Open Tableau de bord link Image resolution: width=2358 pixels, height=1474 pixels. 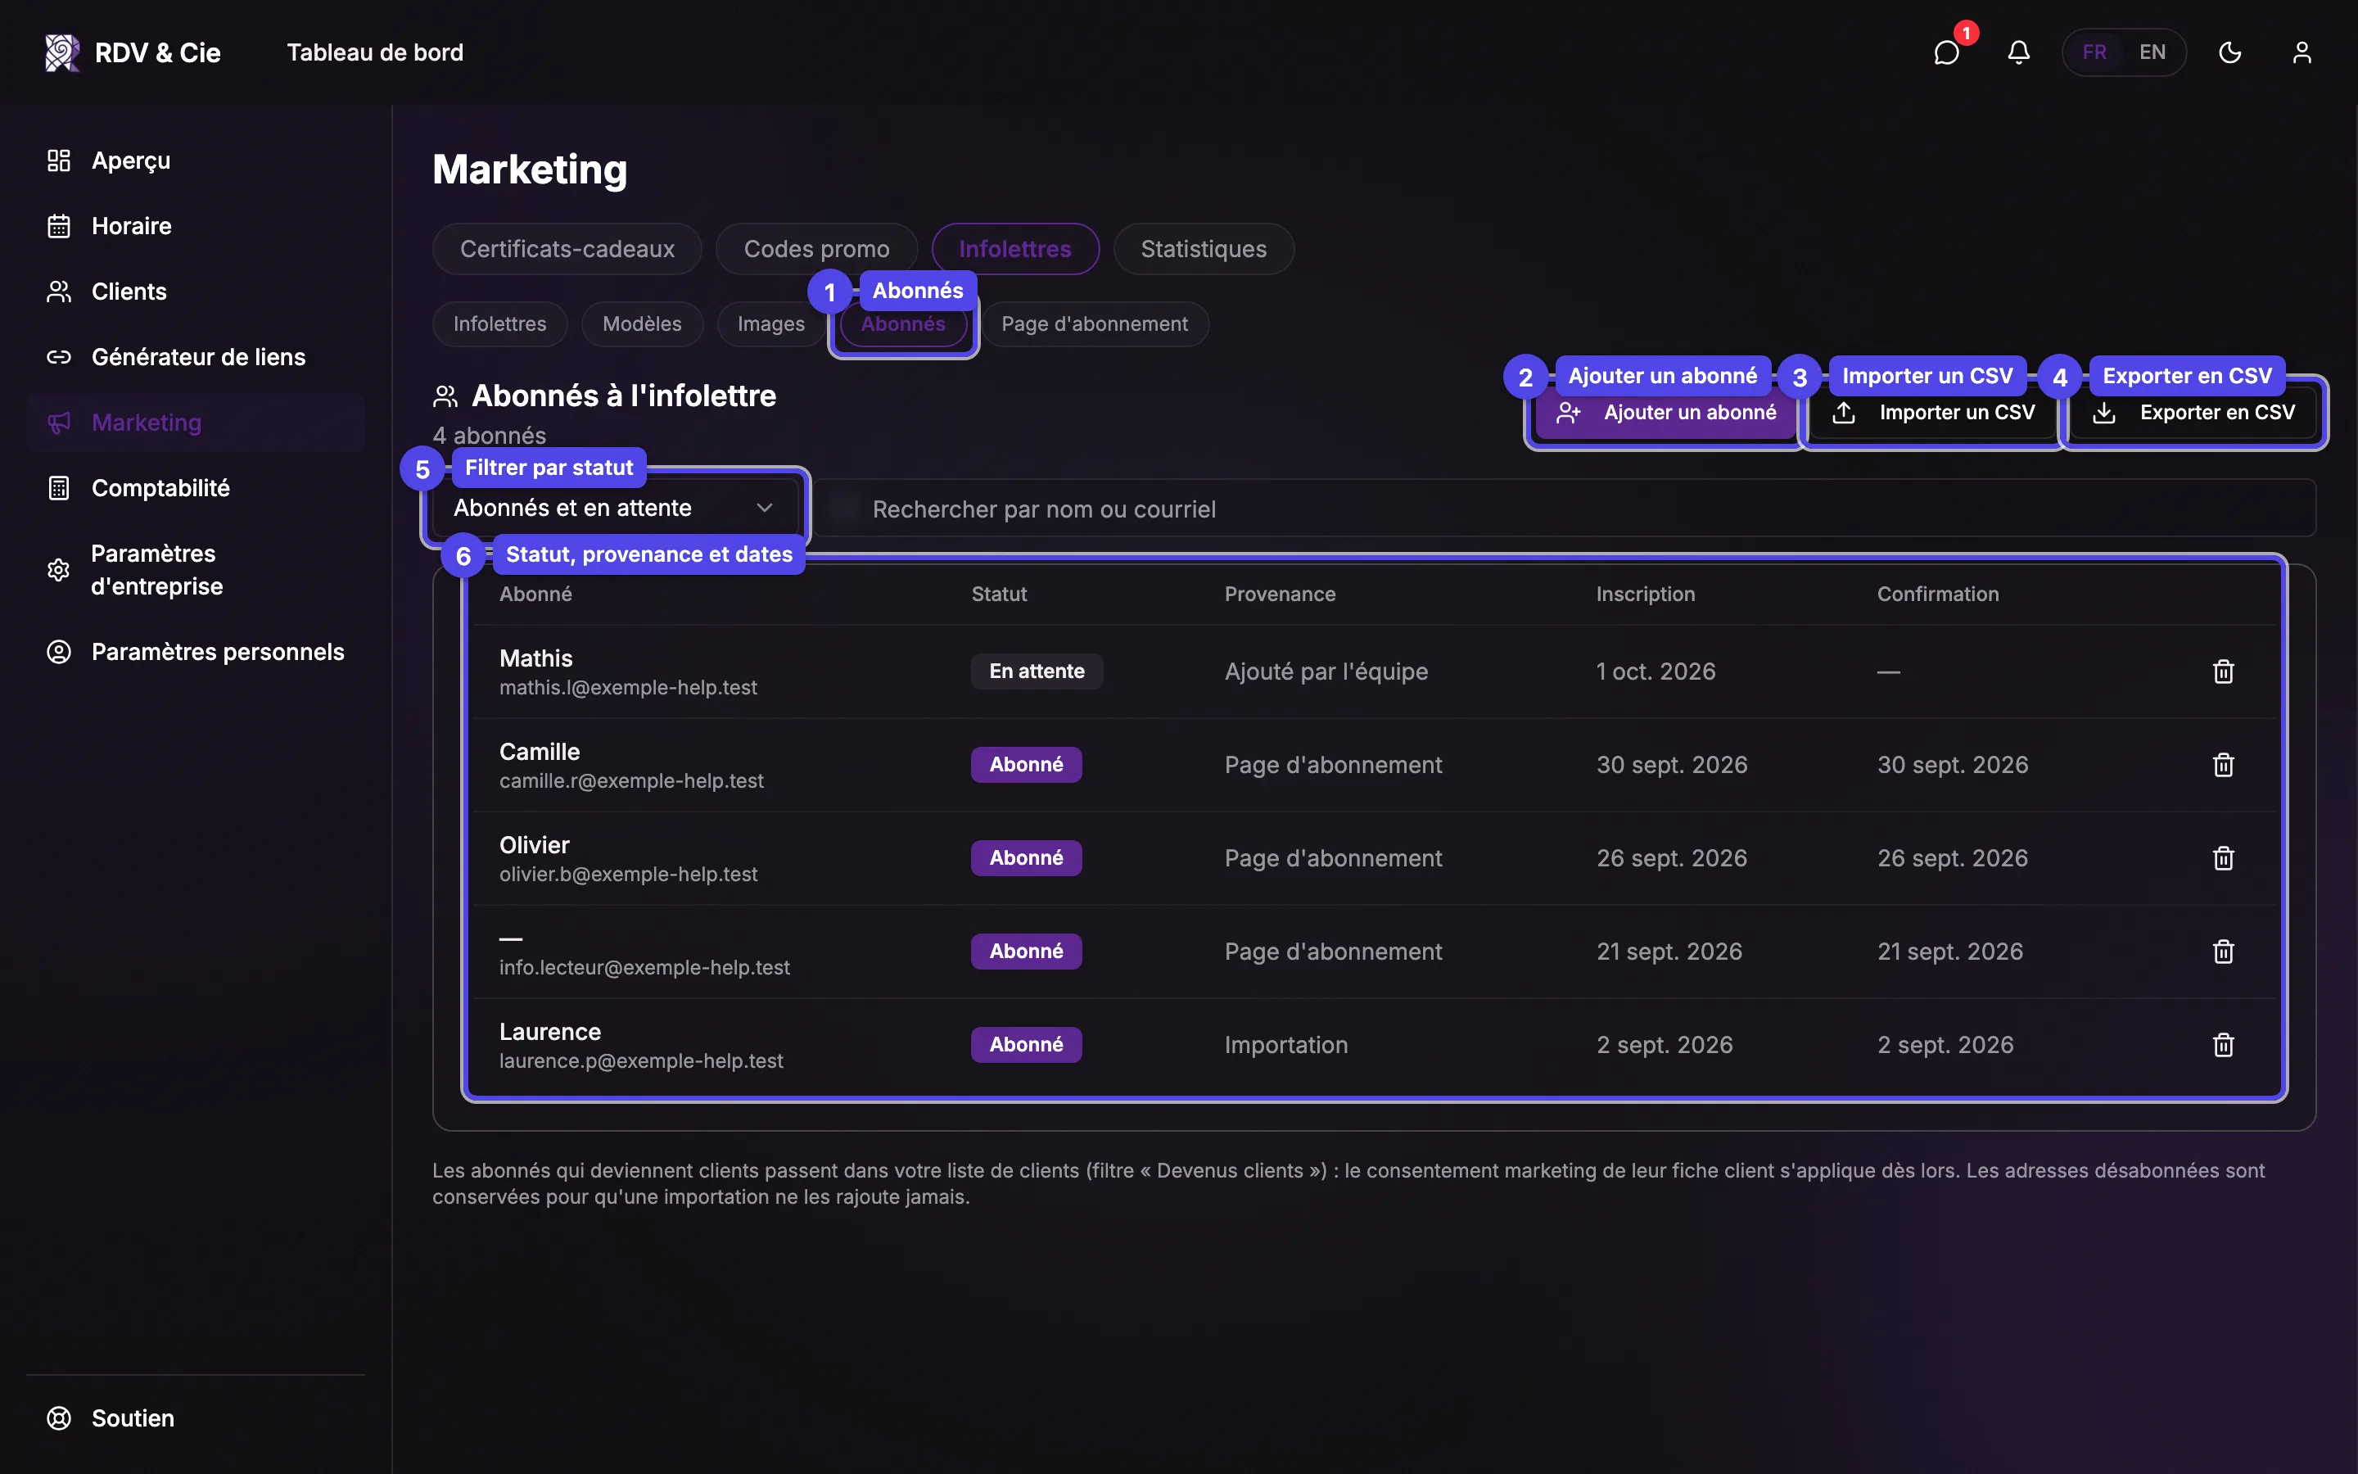[x=375, y=52]
